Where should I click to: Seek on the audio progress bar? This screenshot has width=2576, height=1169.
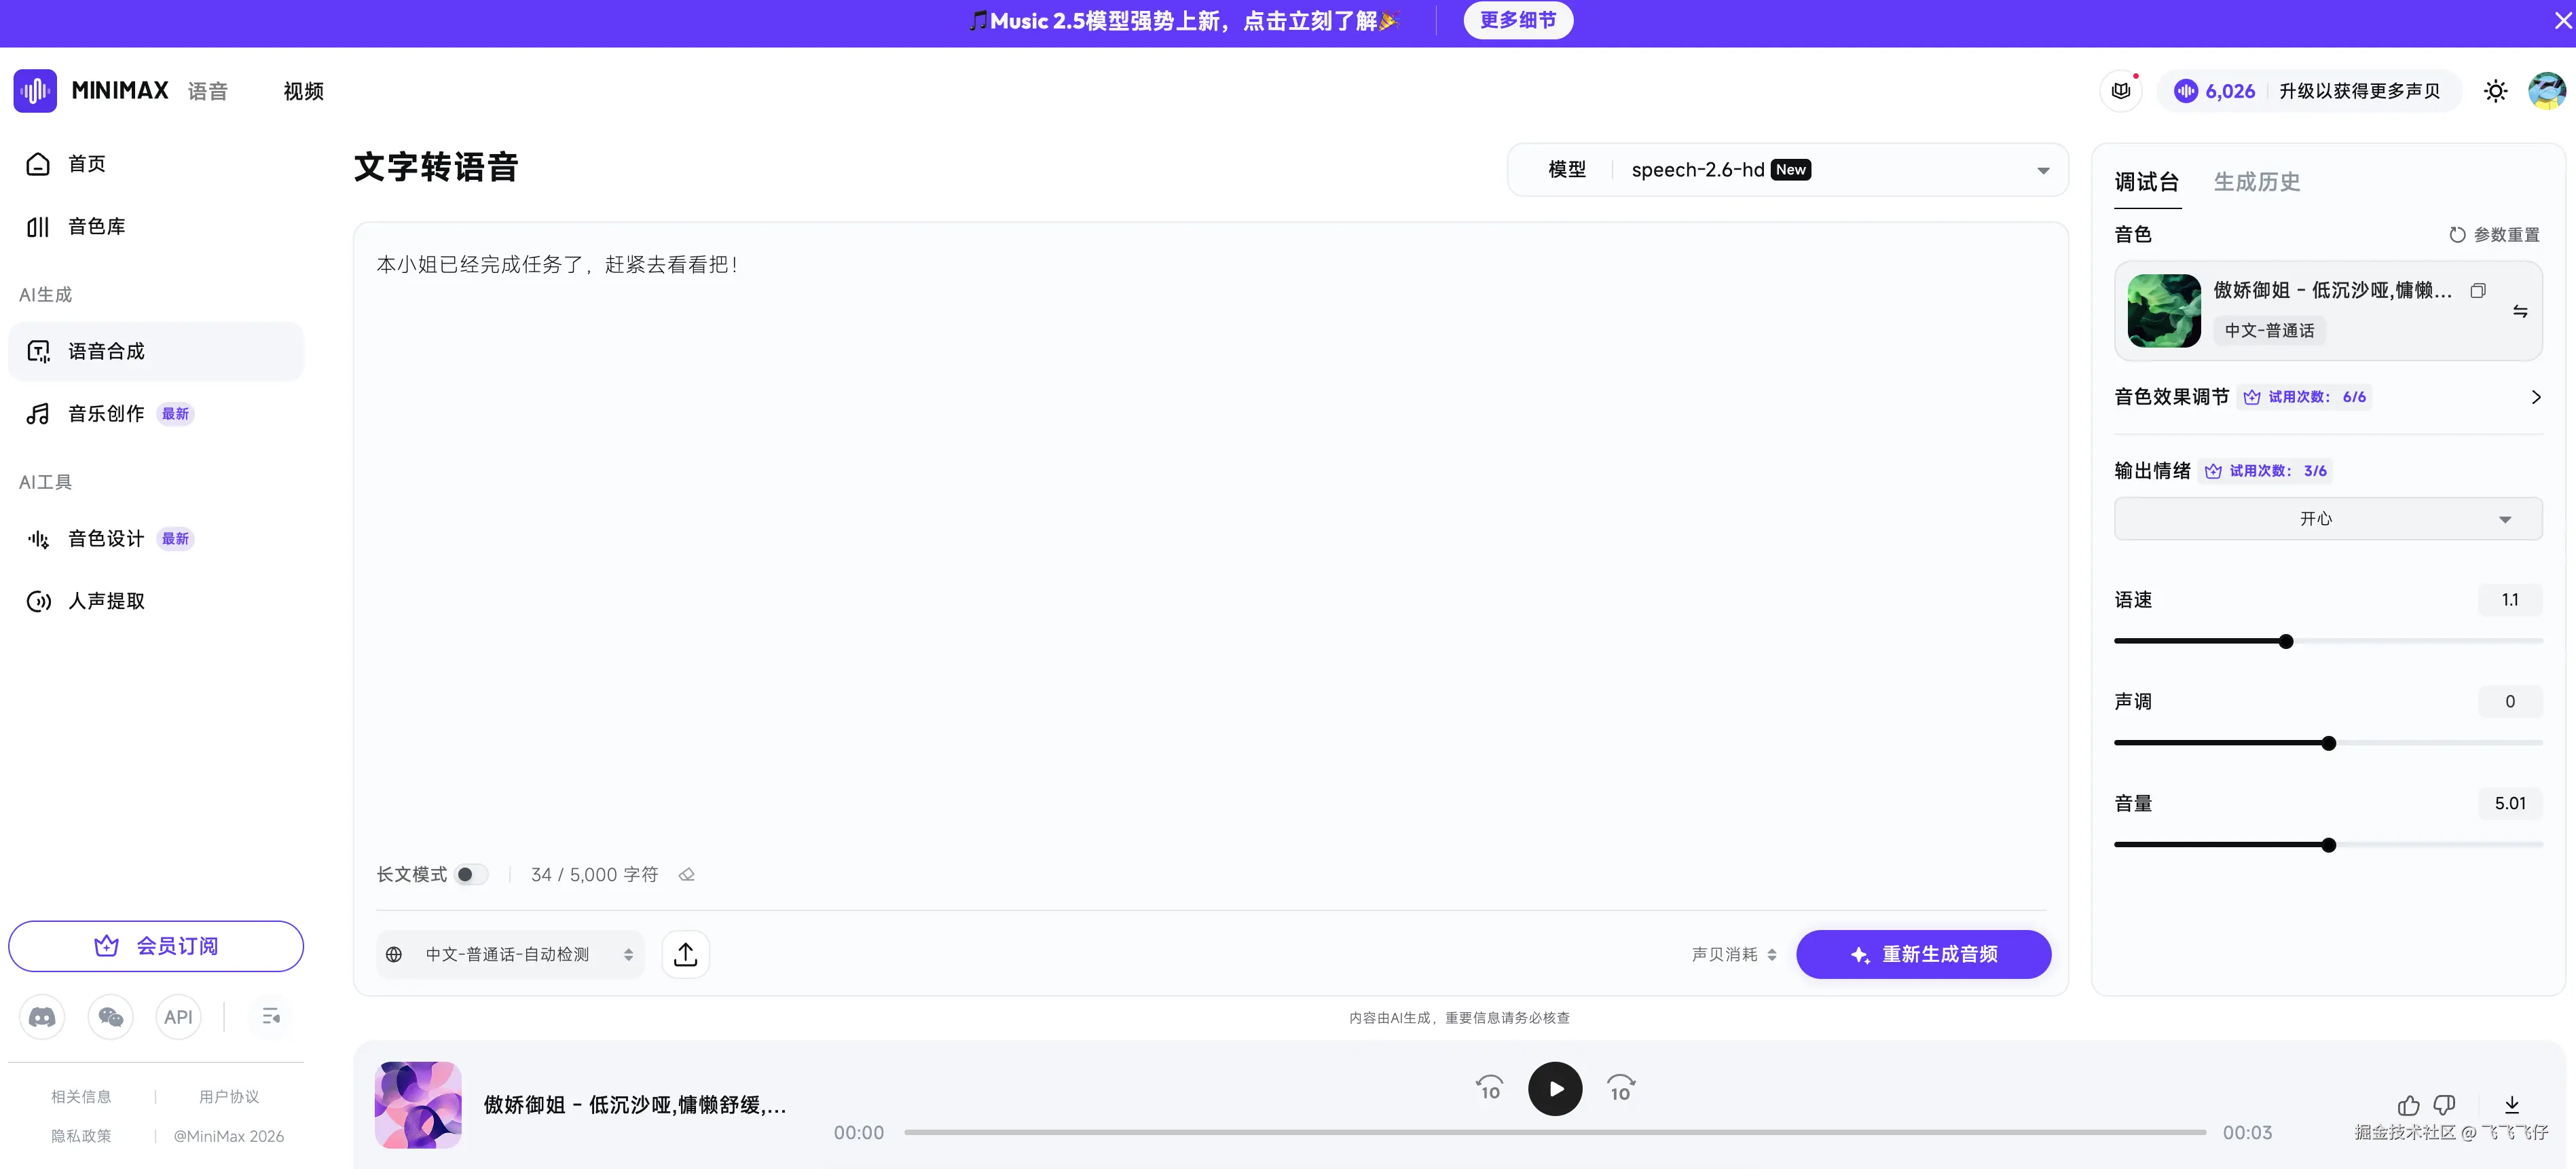[1555, 1133]
